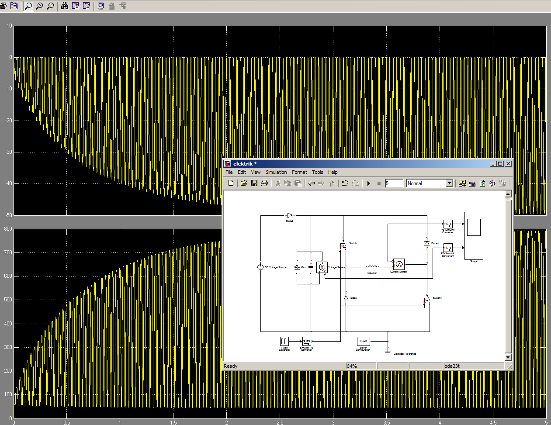Click the Open model folder icon
This screenshot has height=425, width=551.
tap(244, 183)
